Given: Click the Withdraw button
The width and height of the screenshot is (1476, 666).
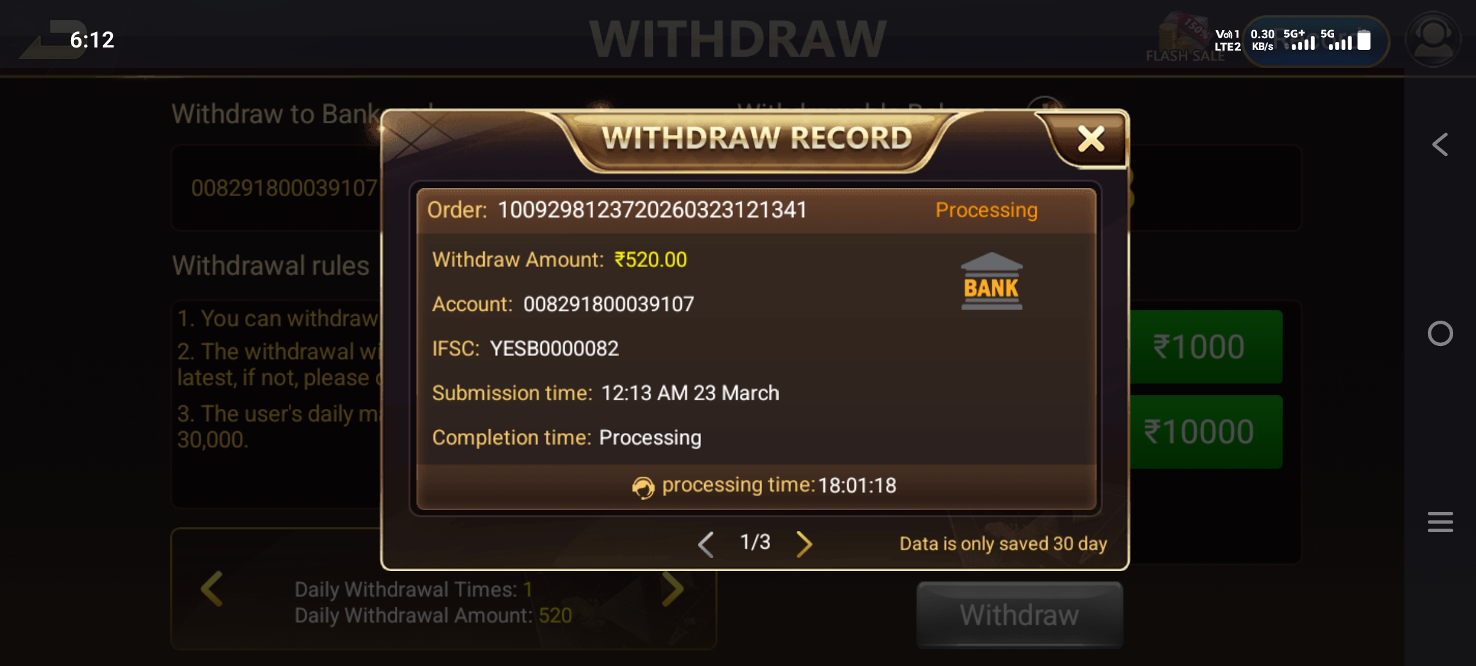Looking at the screenshot, I should pos(1019,615).
